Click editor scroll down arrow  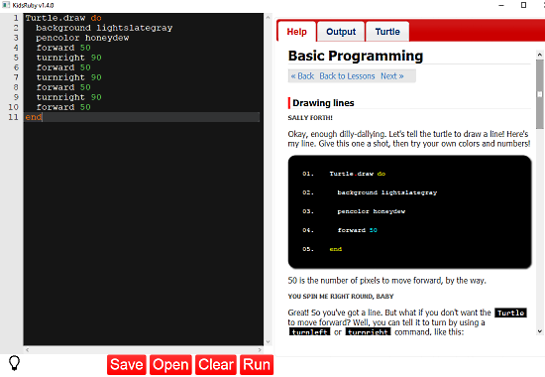click(x=268, y=341)
